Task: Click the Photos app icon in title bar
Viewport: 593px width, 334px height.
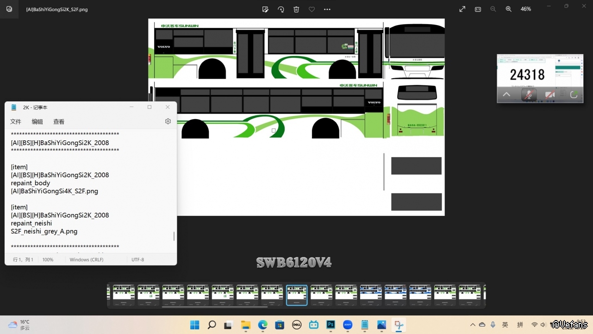Action: pos(9,9)
